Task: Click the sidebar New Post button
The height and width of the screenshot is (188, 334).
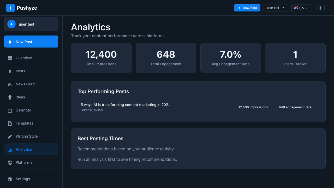Action: tap(31, 42)
